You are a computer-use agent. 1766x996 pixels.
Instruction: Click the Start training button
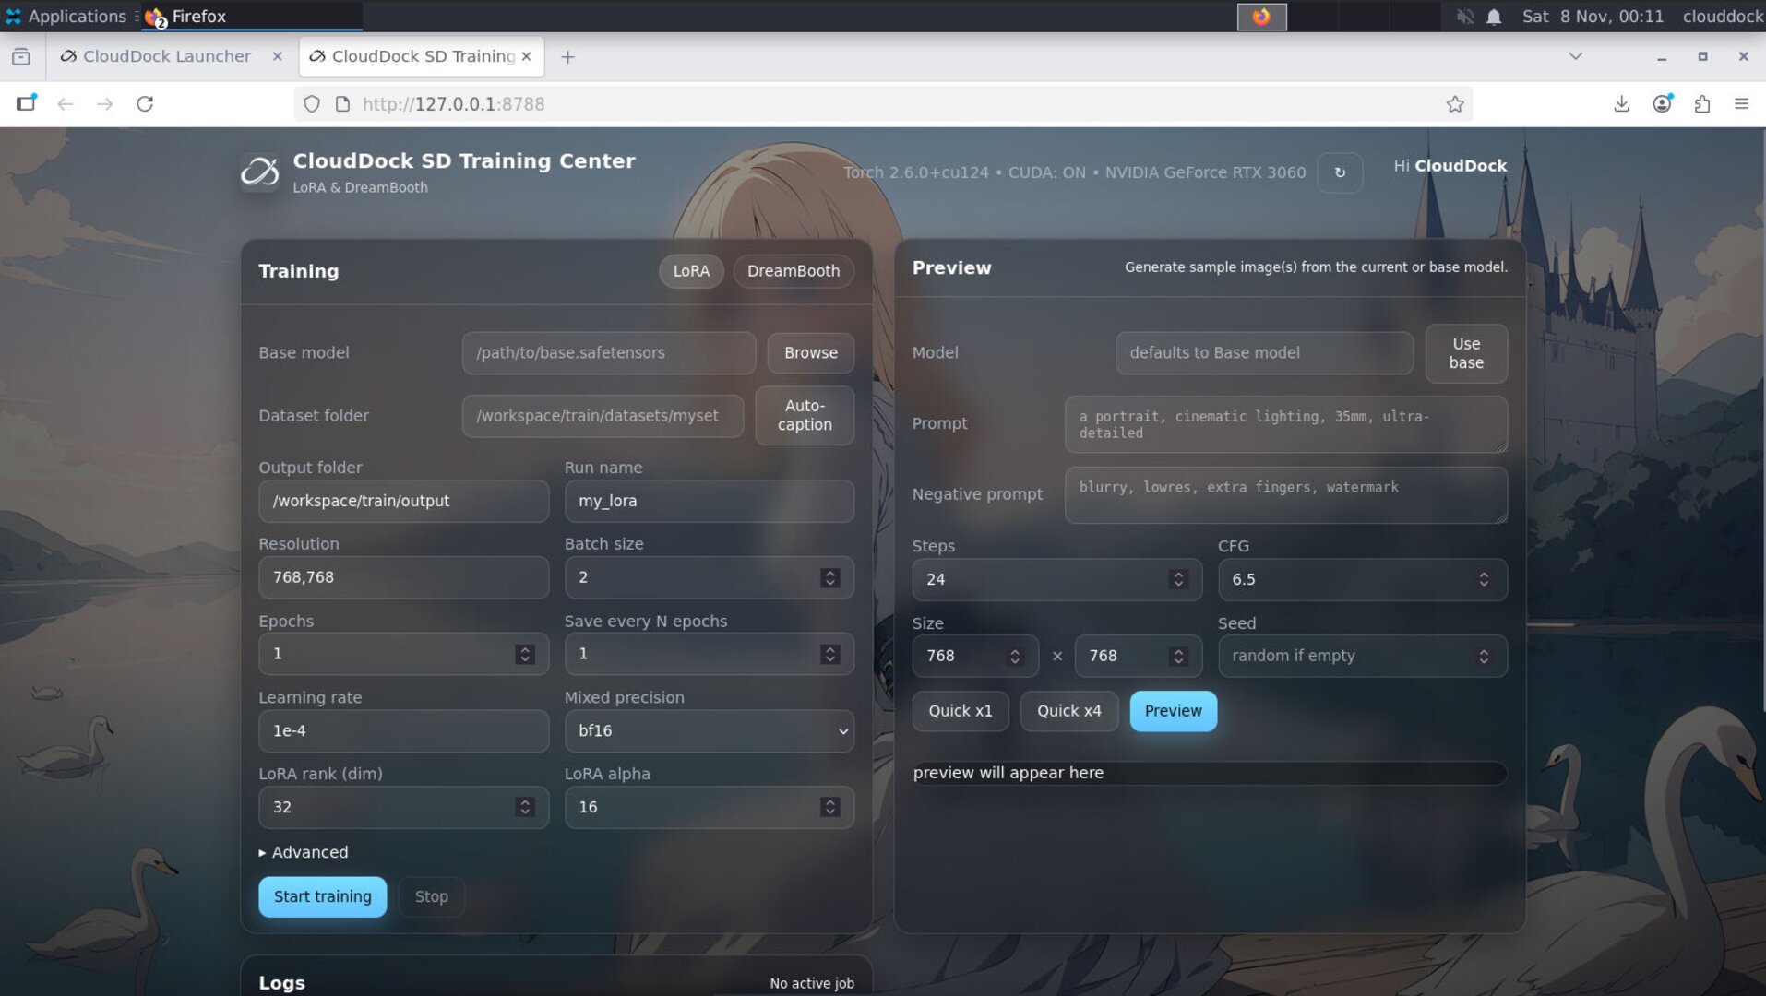click(321, 896)
